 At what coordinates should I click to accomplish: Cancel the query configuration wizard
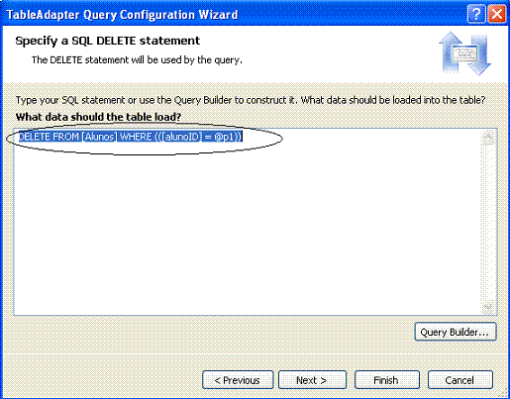460,380
